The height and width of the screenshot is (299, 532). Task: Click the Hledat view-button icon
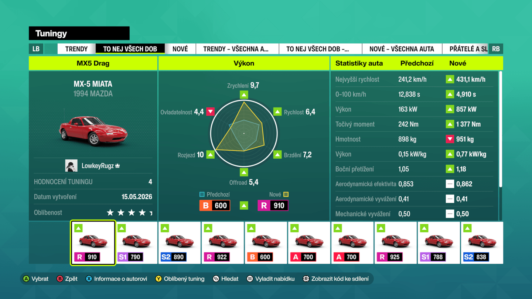tap(216, 279)
